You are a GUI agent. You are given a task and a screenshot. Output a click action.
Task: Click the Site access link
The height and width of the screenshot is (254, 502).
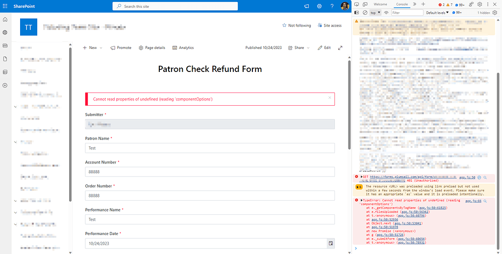point(329,25)
